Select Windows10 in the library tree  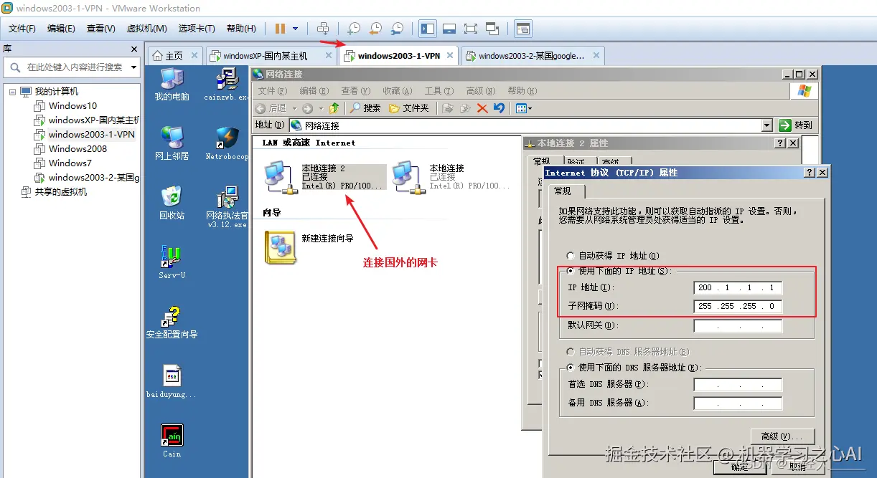[72, 106]
